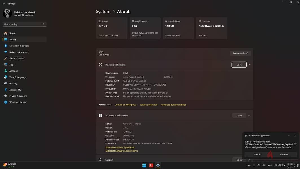
Task: Click the Settings gear taskbar icon
Action: click(x=158, y=165)
